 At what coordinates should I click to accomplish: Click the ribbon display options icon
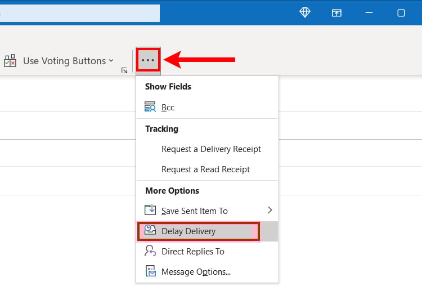(336, 13)
